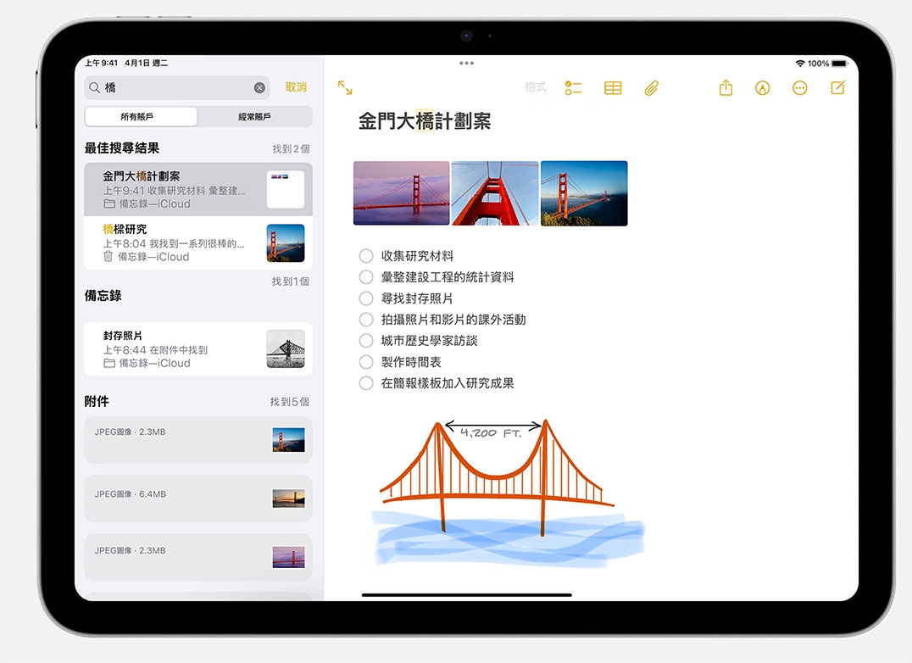Check off 尋找封存照片 item
The image size is (912, 663).
366,298
